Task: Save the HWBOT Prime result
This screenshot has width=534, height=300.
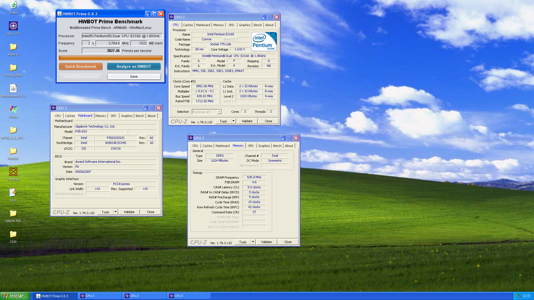Action: click(134, 76)
